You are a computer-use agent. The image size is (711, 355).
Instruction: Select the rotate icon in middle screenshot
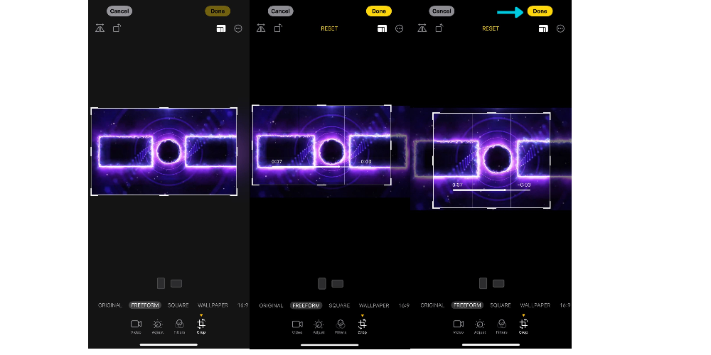(278, 28)
